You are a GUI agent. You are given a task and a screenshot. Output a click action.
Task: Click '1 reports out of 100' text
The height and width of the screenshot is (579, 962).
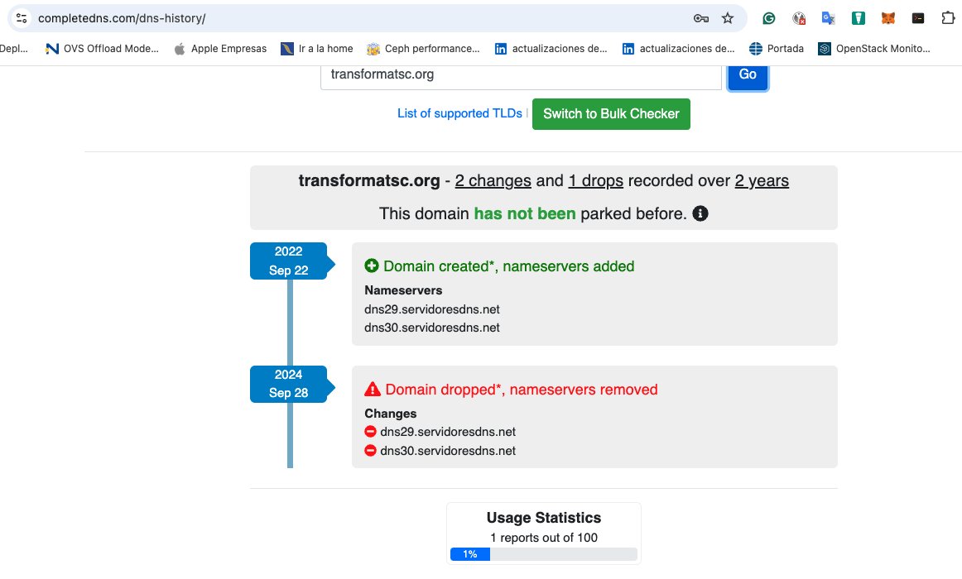(544, 538)
